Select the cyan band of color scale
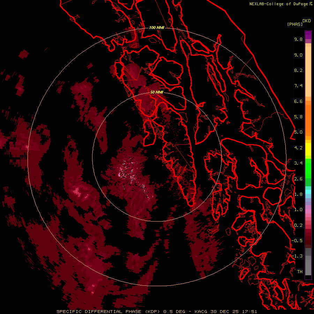314x314 pixels. (x=308, y=192)
